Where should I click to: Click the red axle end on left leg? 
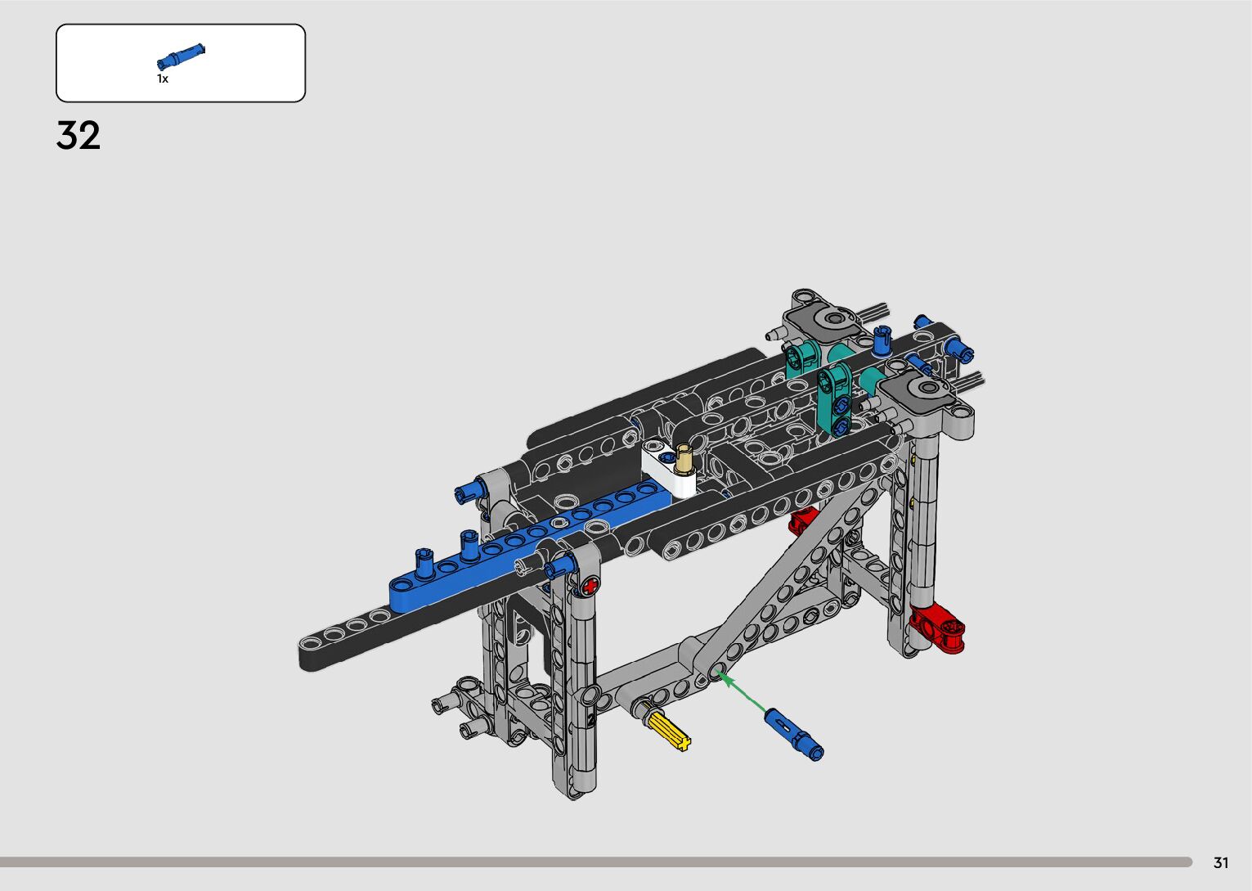point(590,584)
